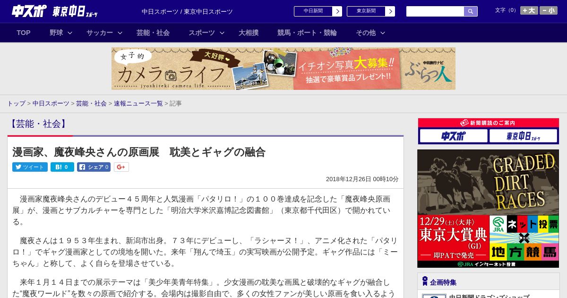Go to TOP in navigation bar
567x298 pixels.
pos(24,33)
